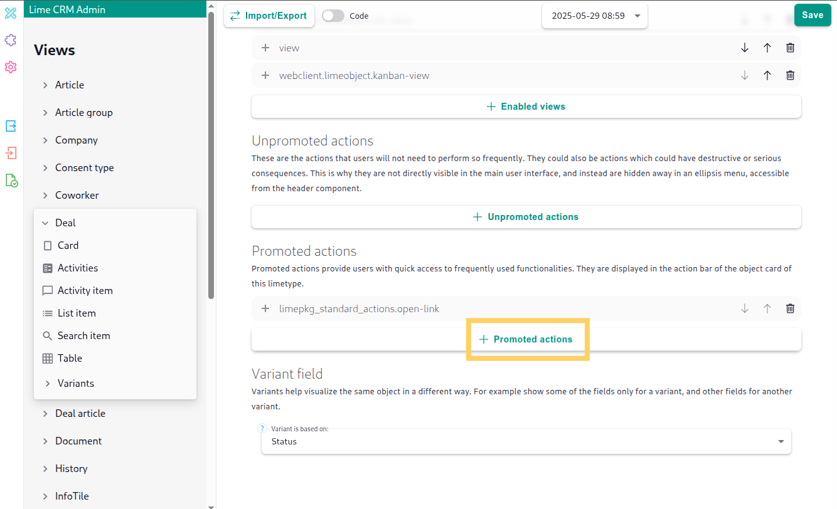Viewport: 837px width, 509px height.
Task: Expand the 'view' row plus icon
Action: 265,48
